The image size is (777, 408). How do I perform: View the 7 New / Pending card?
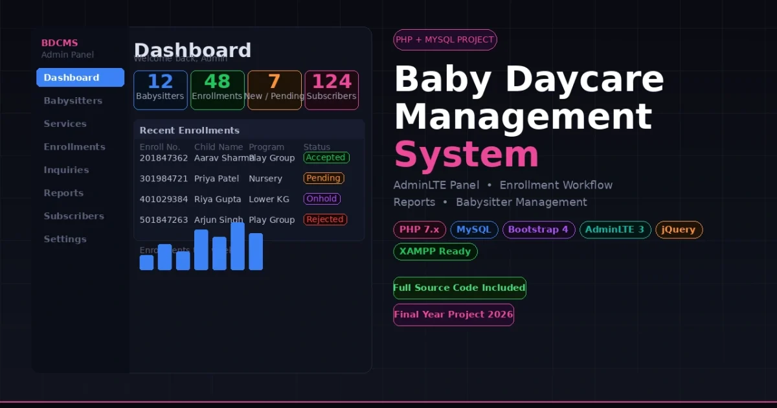pos(275,89)
